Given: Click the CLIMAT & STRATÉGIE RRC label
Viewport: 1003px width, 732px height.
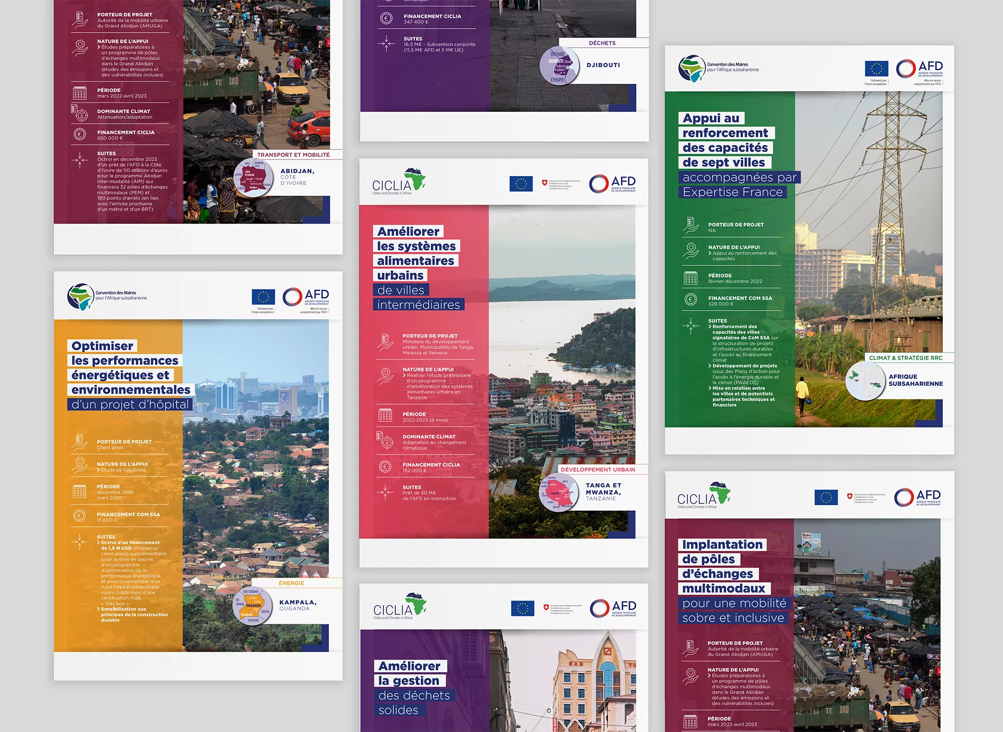Looking at the screenshot, I should [x=905, y=358].
